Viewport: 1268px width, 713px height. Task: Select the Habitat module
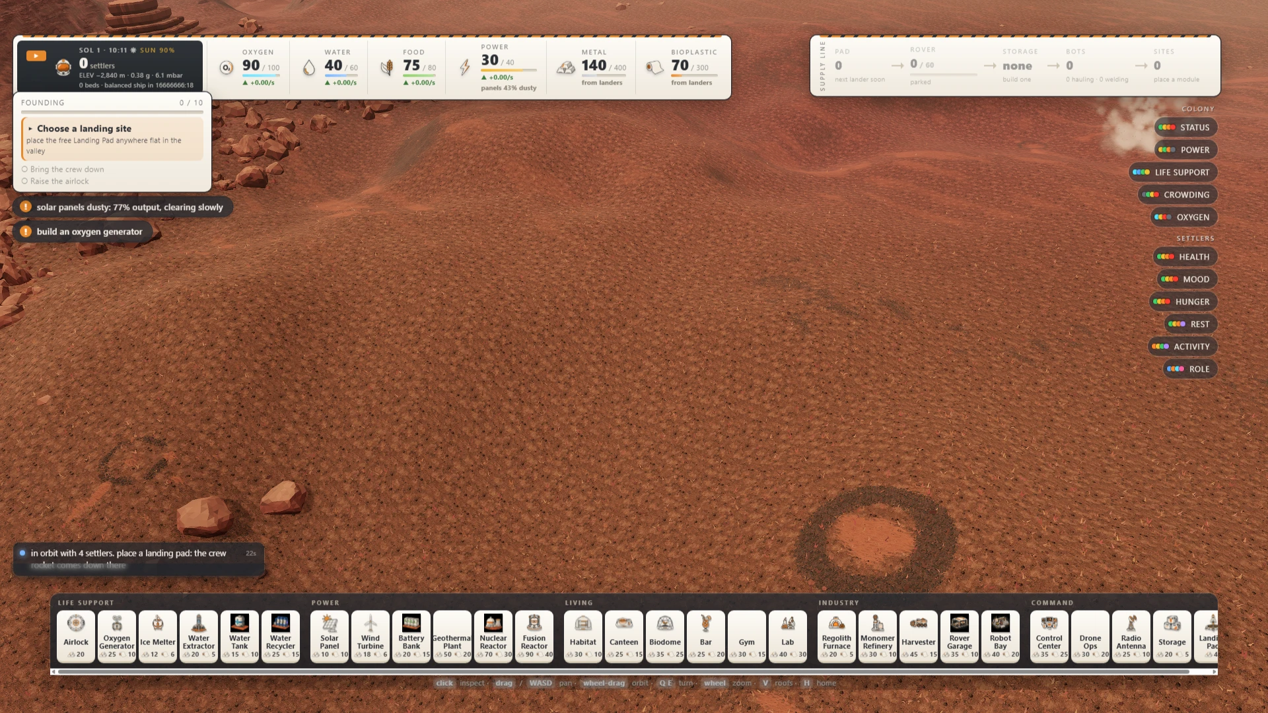pyautogui.click(x=583, y=636)
